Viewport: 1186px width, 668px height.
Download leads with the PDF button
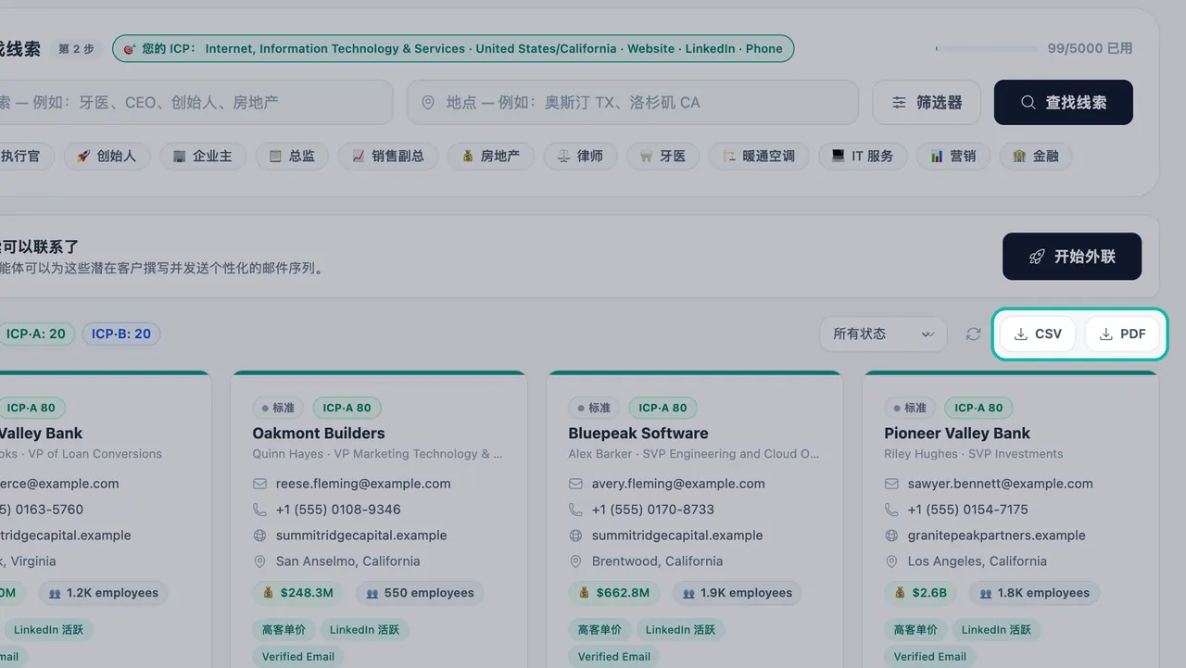coord(1122,334)
